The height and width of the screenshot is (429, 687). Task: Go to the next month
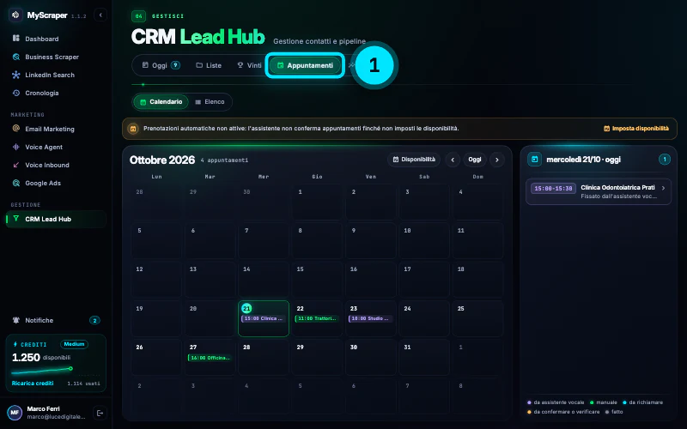click(497, 160)
